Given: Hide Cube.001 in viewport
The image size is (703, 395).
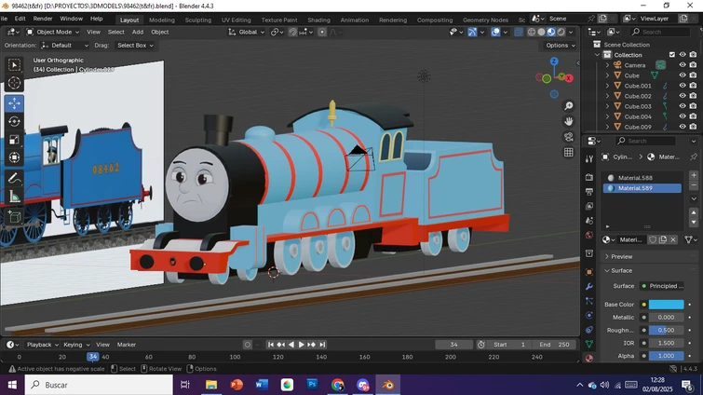Looking at the screenshot, I should pyautogui.click(x=683, y=86).
